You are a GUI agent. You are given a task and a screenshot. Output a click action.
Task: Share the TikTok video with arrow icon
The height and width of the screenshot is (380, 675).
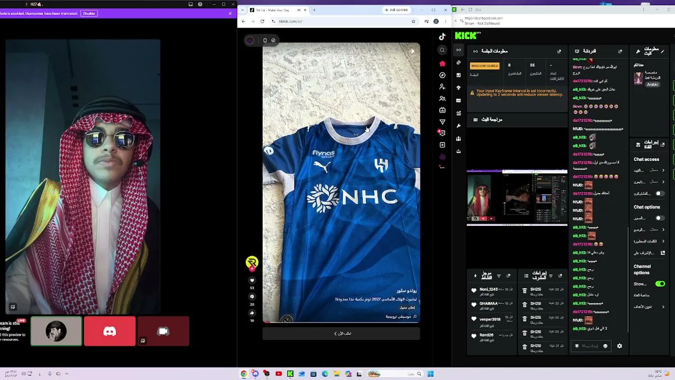252,313
